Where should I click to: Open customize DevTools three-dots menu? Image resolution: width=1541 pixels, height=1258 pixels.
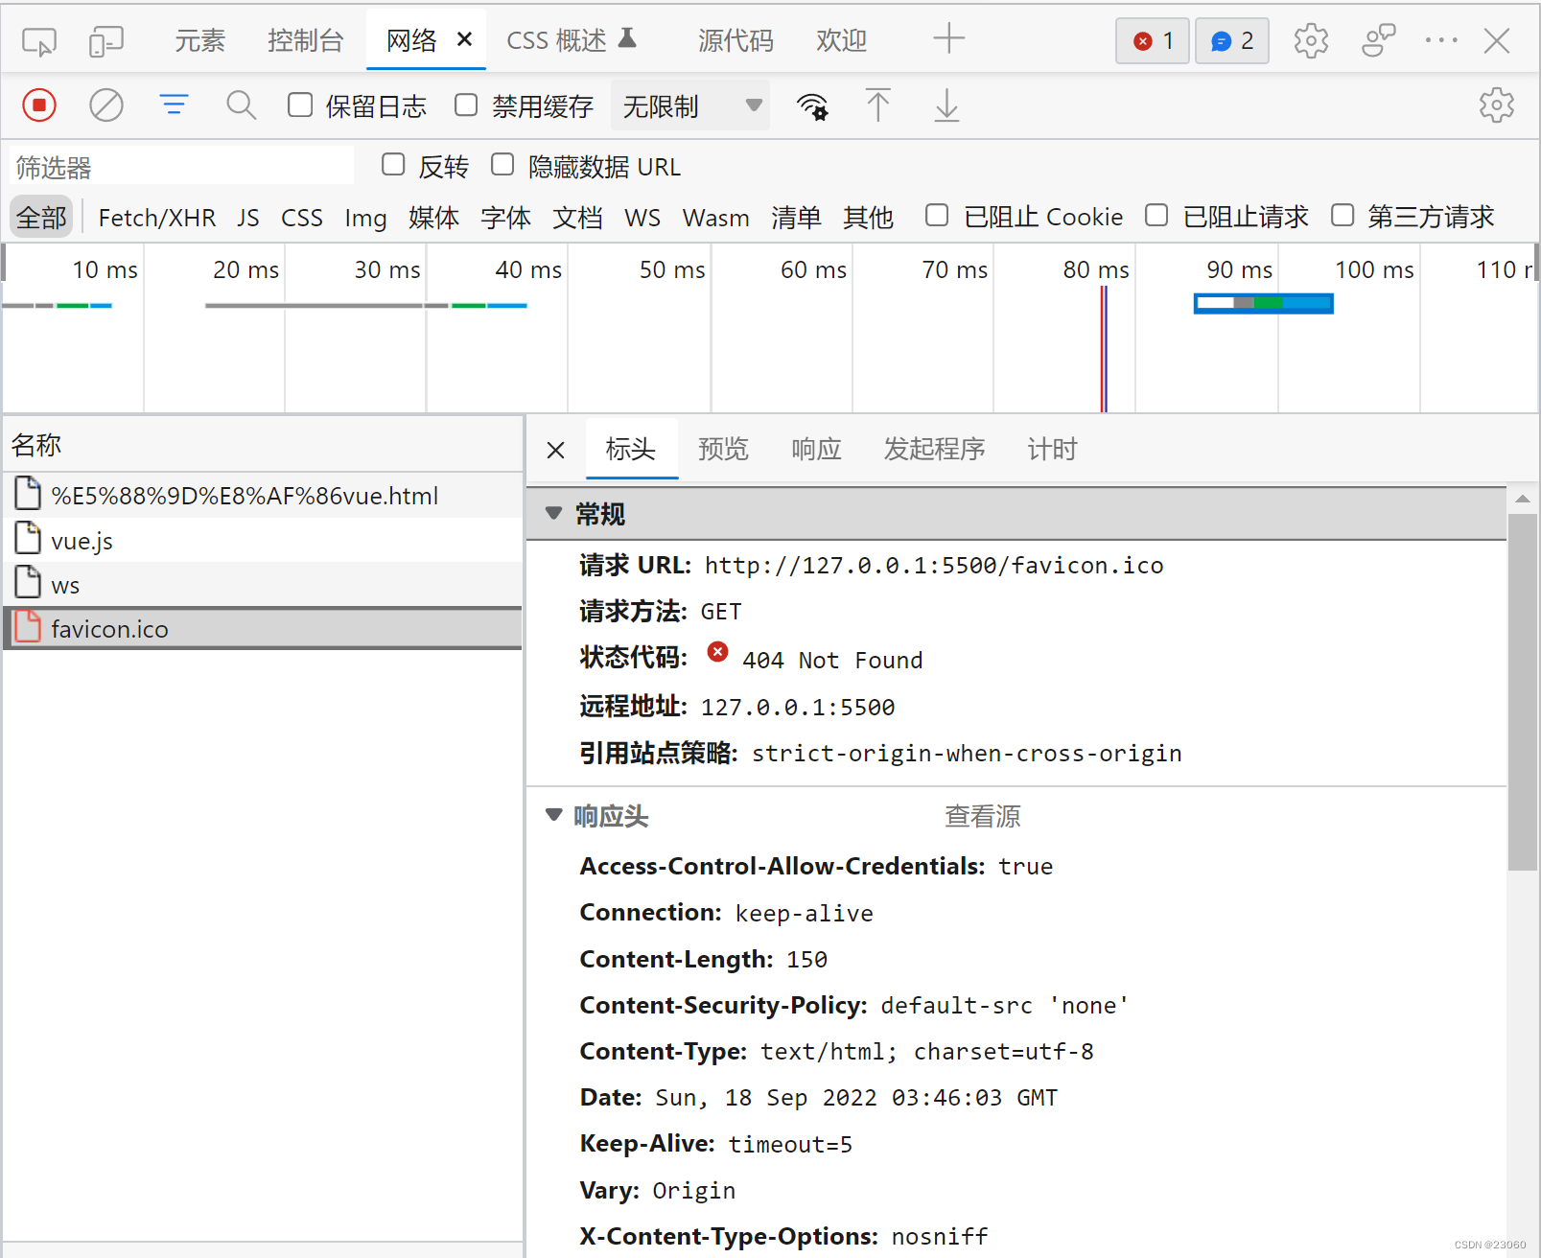point(1441,41)
